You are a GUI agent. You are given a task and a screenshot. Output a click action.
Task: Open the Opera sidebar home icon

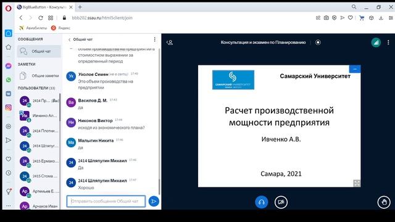(8, 33)
